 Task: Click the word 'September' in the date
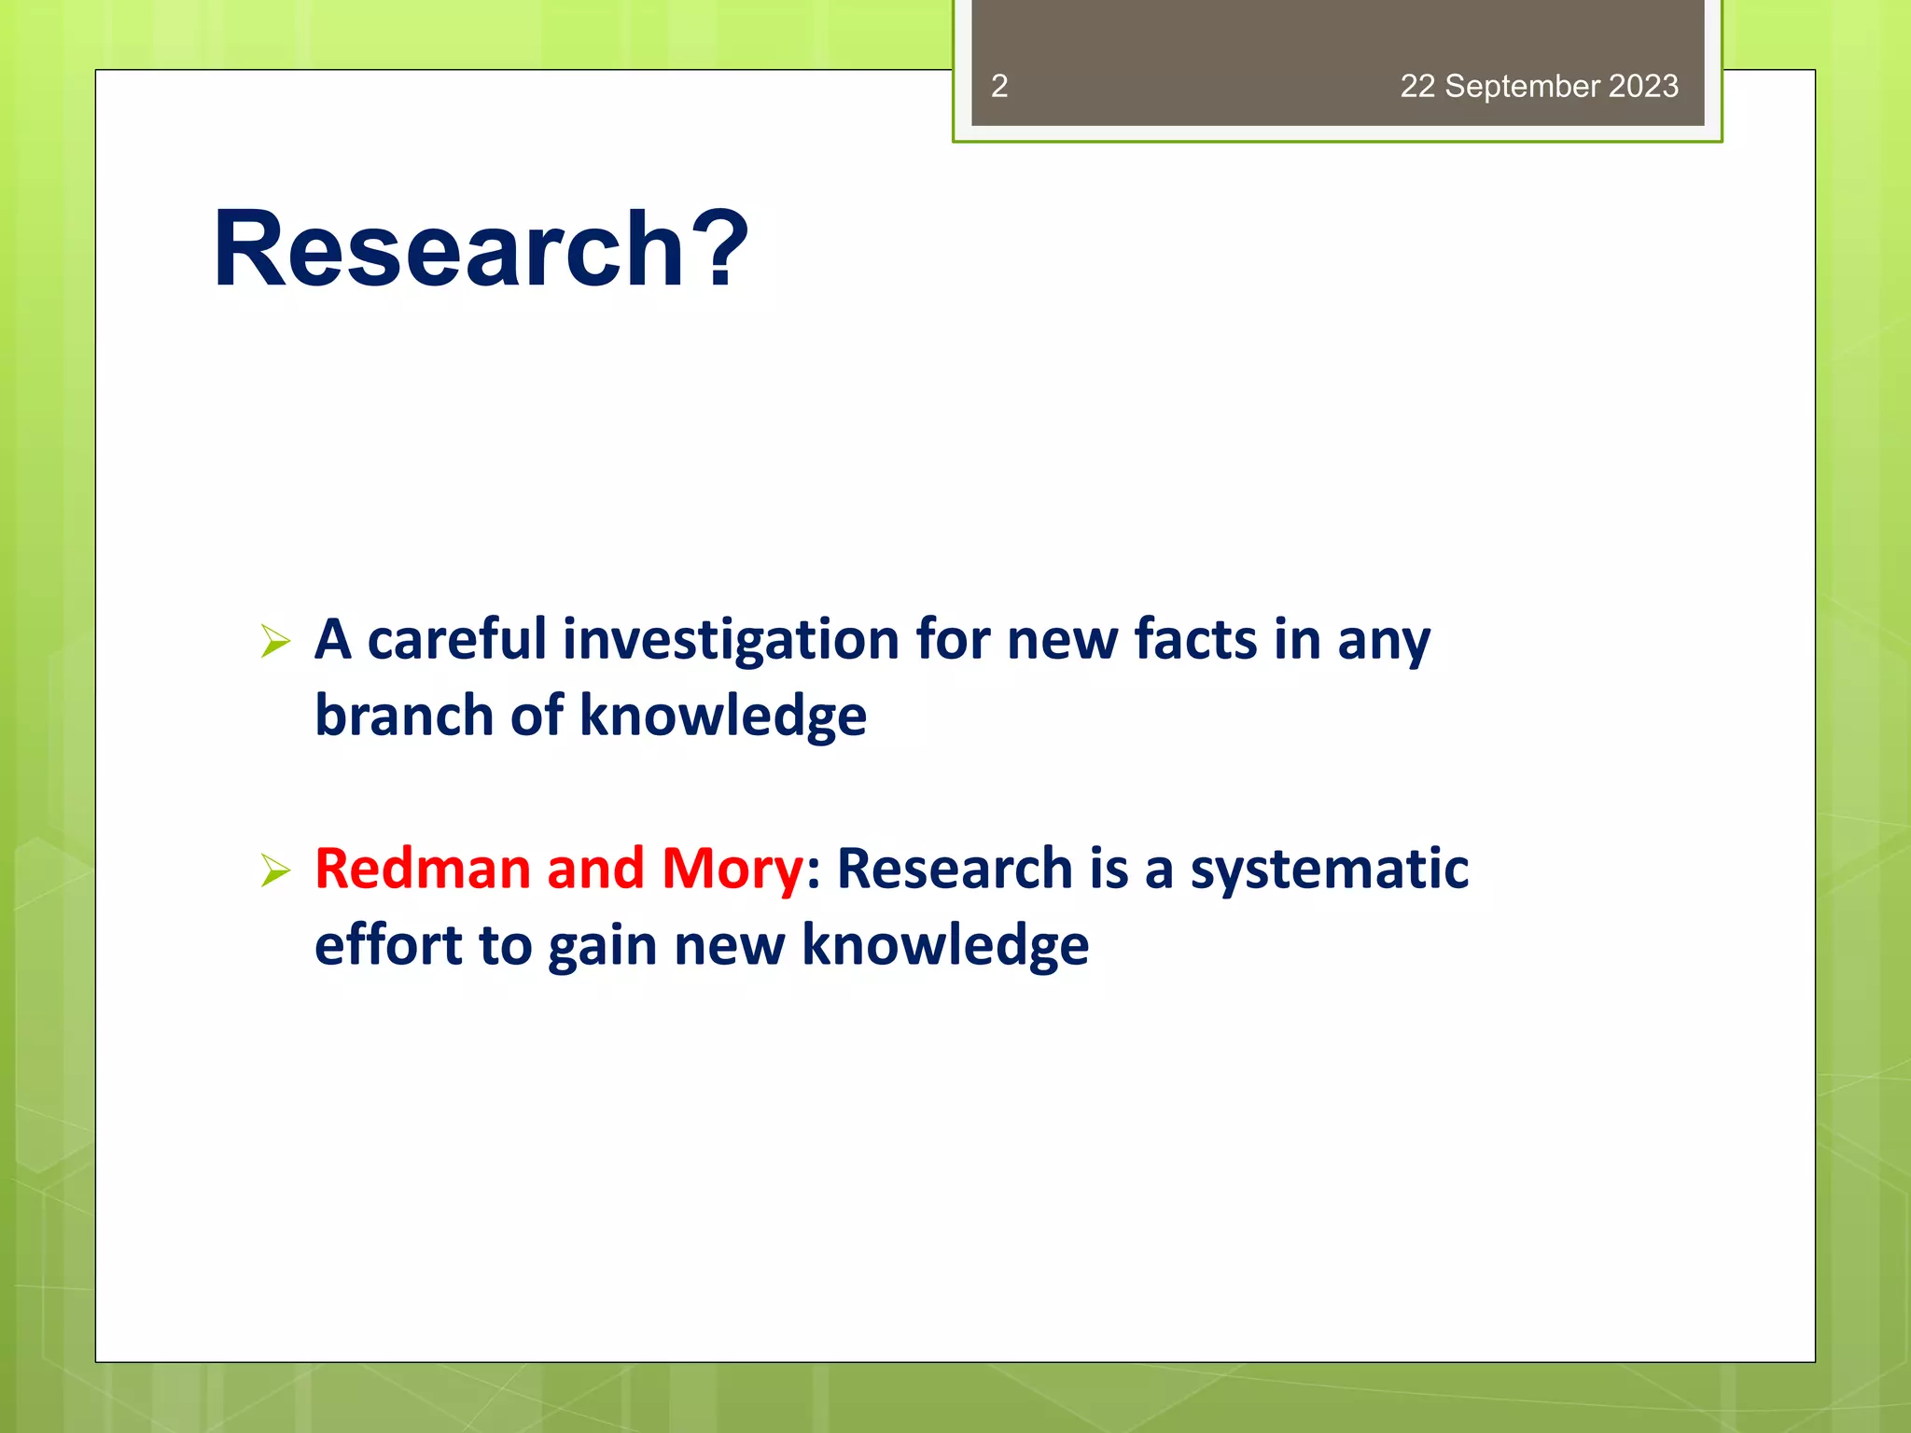[1522, 86]
